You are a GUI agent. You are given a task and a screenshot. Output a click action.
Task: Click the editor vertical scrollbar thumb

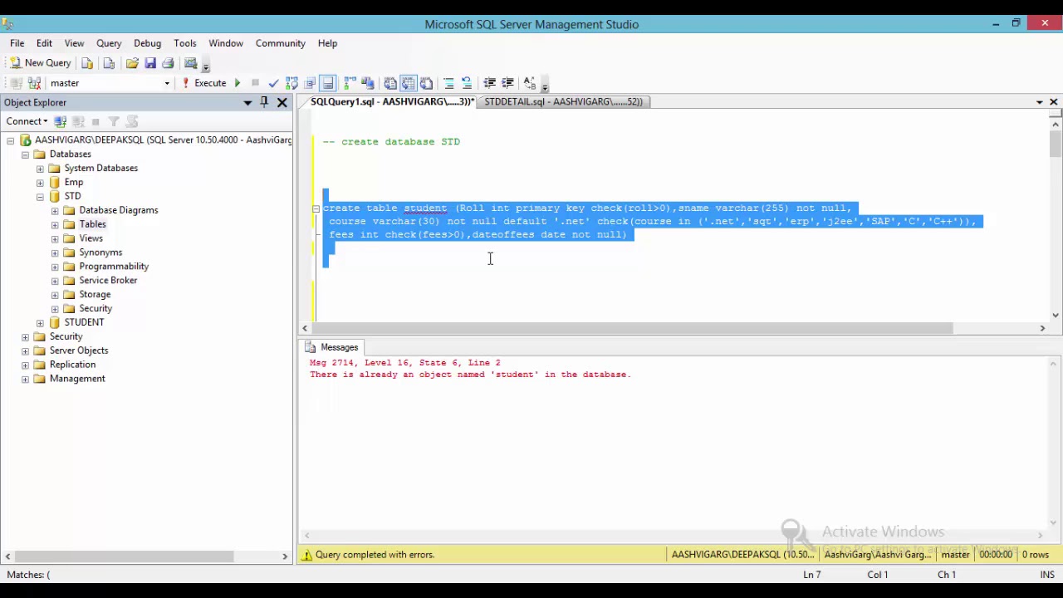click(1055, 143)
